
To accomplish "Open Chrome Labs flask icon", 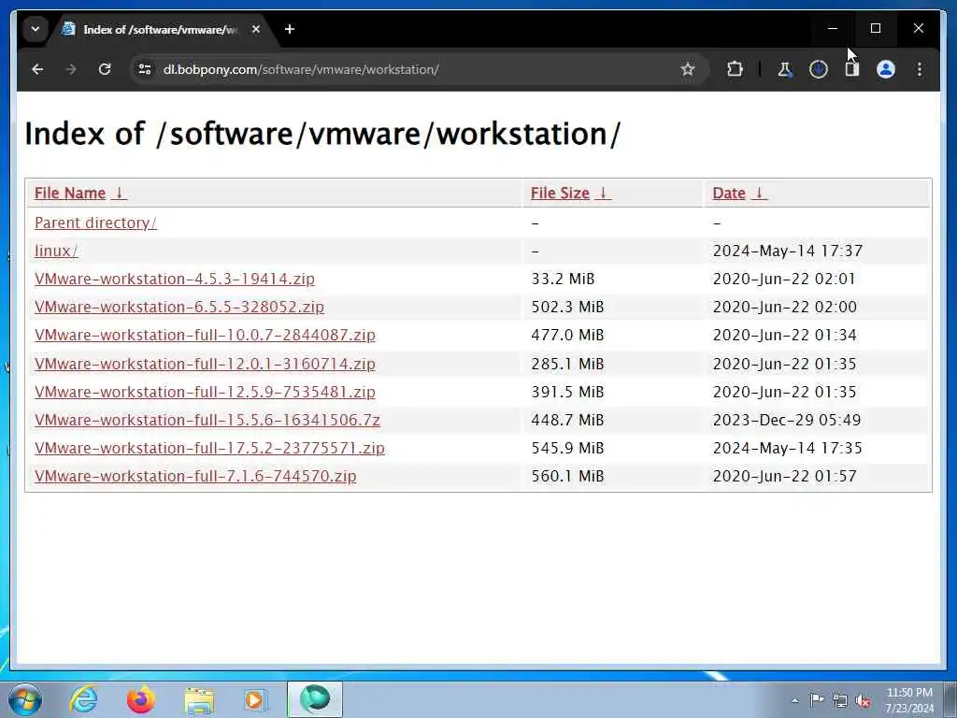I will pyautogui.click(x=785, y=69).
